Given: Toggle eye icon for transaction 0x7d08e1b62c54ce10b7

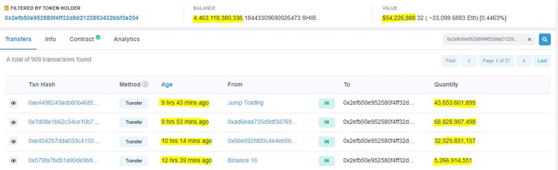Looking at the screenshot, I should [x=14, y=122].
